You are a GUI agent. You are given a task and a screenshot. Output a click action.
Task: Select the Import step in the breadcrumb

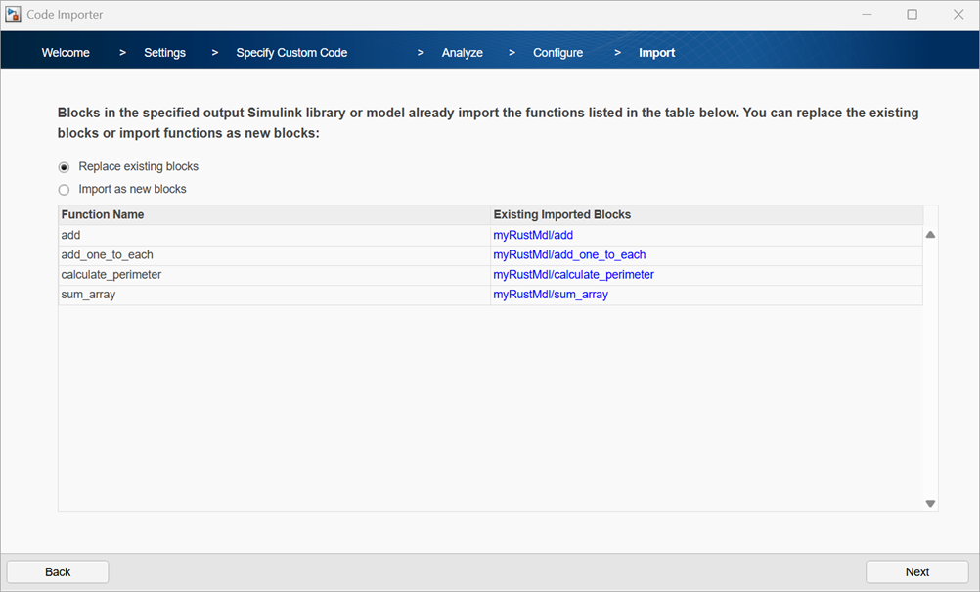656,52
